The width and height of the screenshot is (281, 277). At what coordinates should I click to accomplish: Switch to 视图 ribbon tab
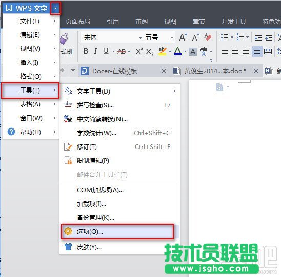click(170, 22)
